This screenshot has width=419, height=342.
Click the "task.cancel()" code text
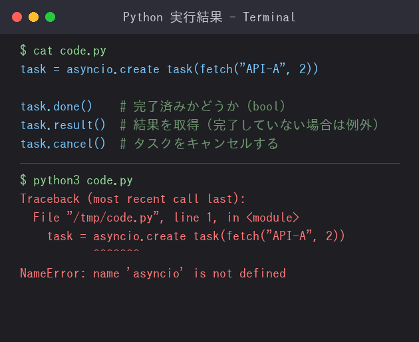(x=63, y=144)
